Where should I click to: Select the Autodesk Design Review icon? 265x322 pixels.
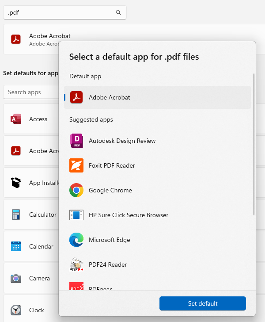pos(76,141)
